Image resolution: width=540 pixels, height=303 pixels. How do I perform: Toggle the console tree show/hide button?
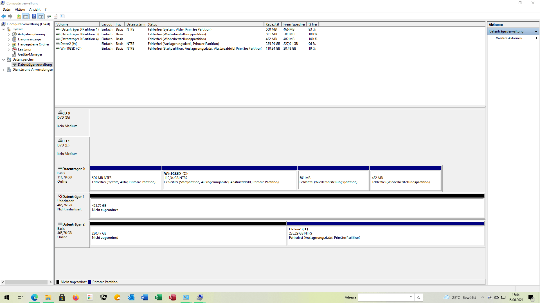[26, 16]
